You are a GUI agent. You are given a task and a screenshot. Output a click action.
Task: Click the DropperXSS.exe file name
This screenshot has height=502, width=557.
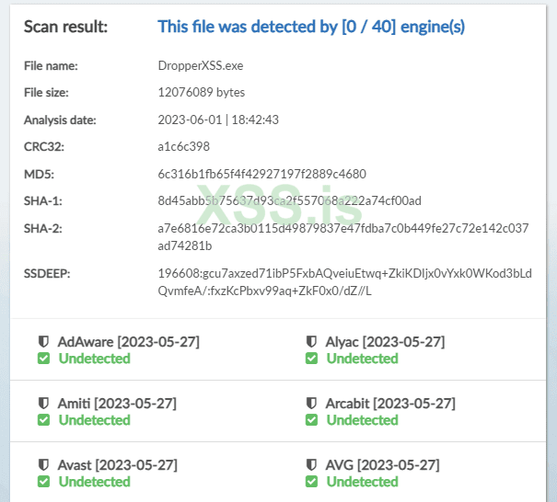click(199, 66)
